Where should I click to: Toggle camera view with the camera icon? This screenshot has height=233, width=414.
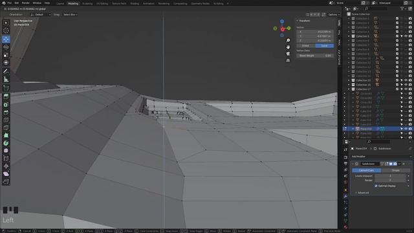(x=288, y=54)
